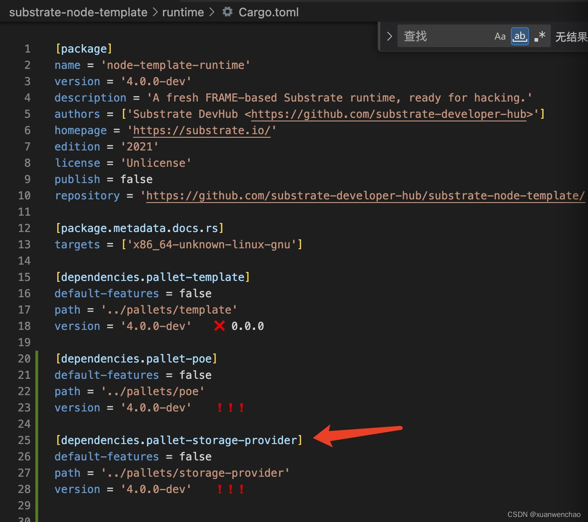Click line number 25 in the gutter
Image resolution: width=588 pixels, height=522 pixels.
[x=24, y=440]
